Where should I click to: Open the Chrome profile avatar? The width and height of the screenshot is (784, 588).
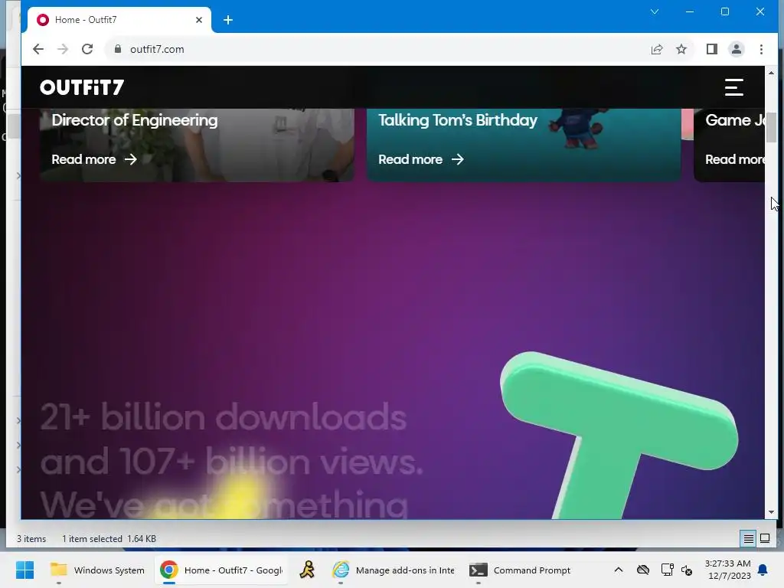tap(736, 49)
